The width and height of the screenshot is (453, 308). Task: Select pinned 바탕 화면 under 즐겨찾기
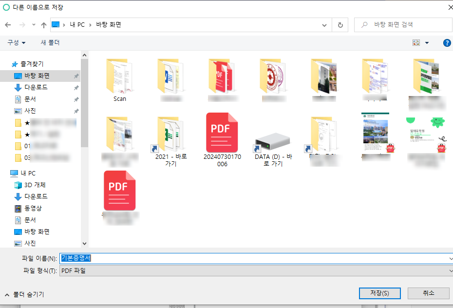click(40, 76)
